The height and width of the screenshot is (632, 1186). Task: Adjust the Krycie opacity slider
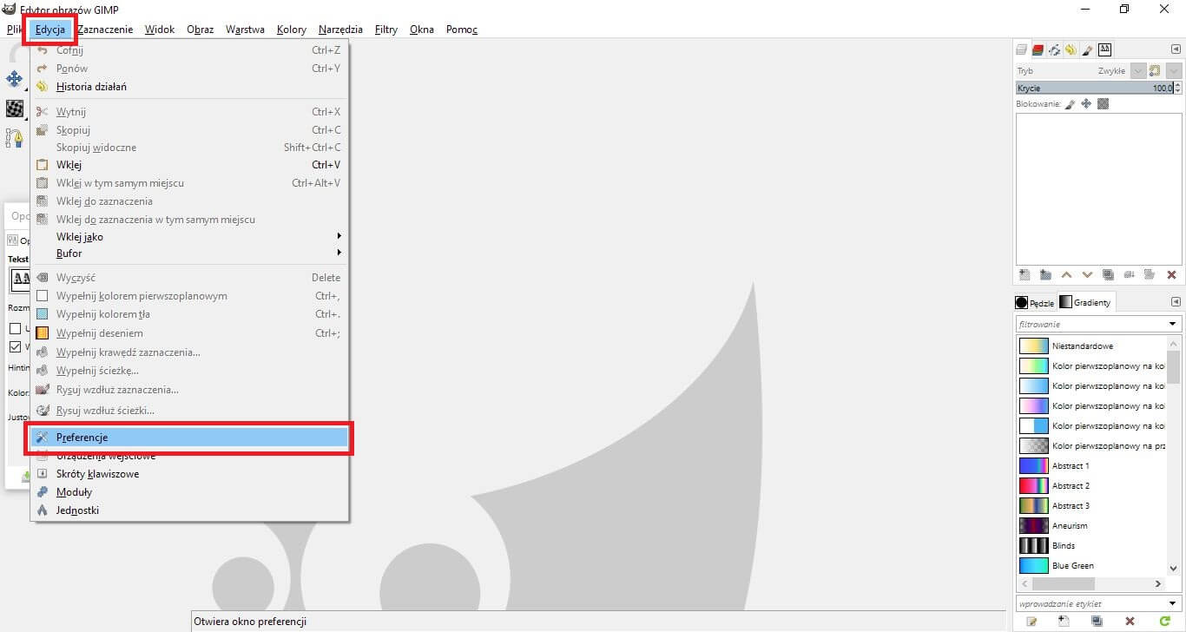(x=1094, y=88)
